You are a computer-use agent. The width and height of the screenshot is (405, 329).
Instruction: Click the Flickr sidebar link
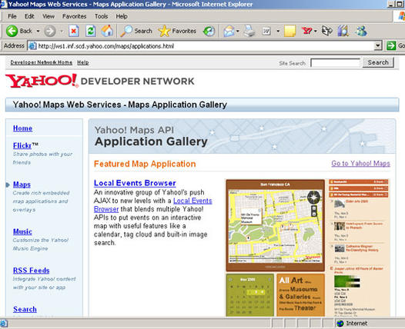(22, 146)
